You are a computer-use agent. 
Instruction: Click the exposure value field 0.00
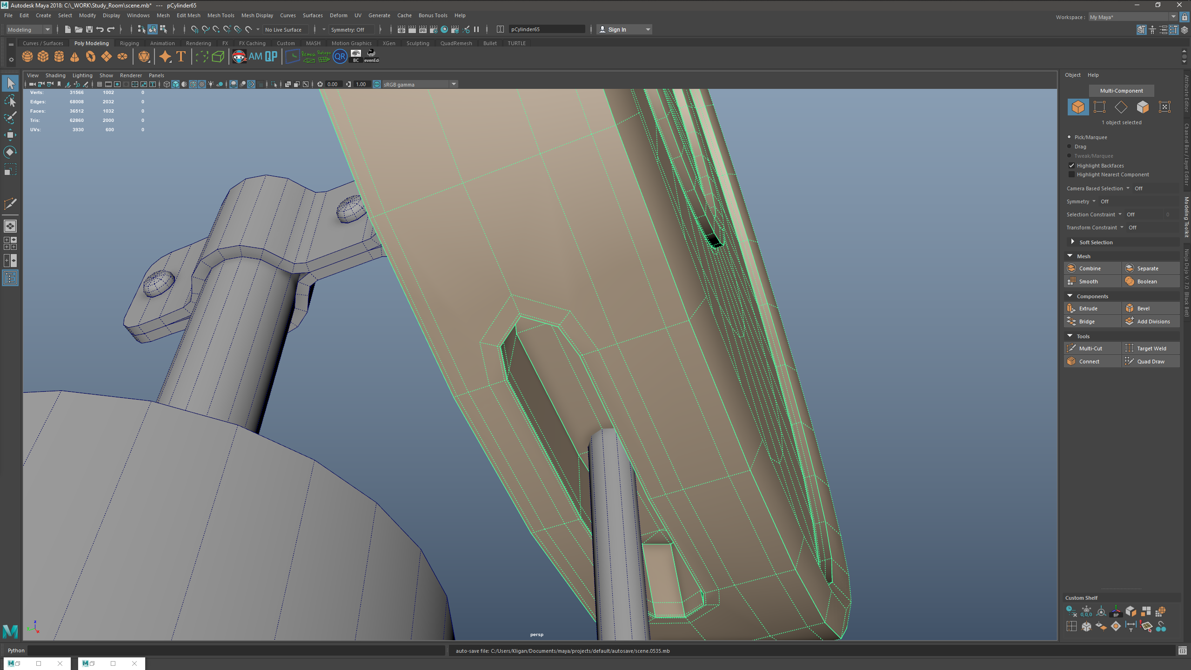pyautogui.click(x=334, y=84)
